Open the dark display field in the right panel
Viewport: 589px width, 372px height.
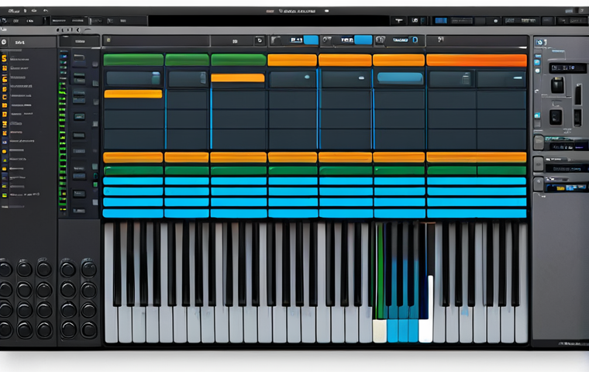567,68
